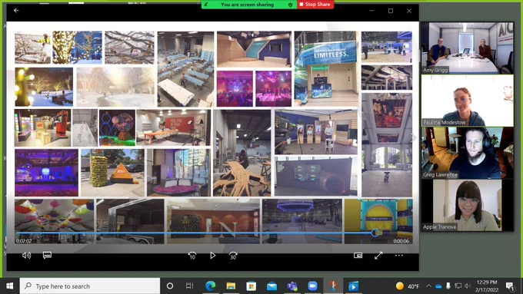Screen dimensions: 523x294
Task: Open Cortana circle icon in taskbar
Action: coord(170,286)
